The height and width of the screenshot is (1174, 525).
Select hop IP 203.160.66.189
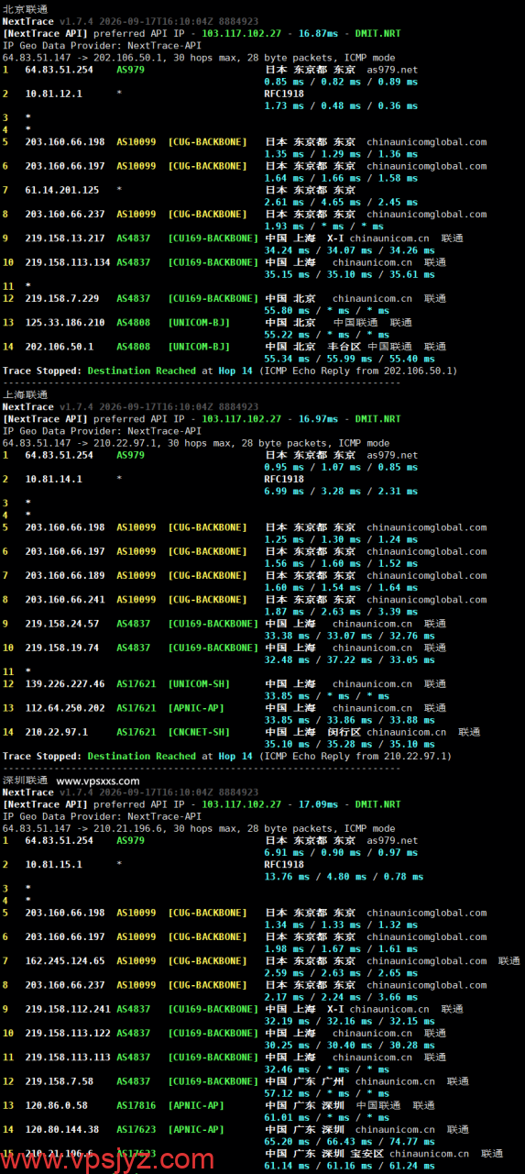click(65, 575)
